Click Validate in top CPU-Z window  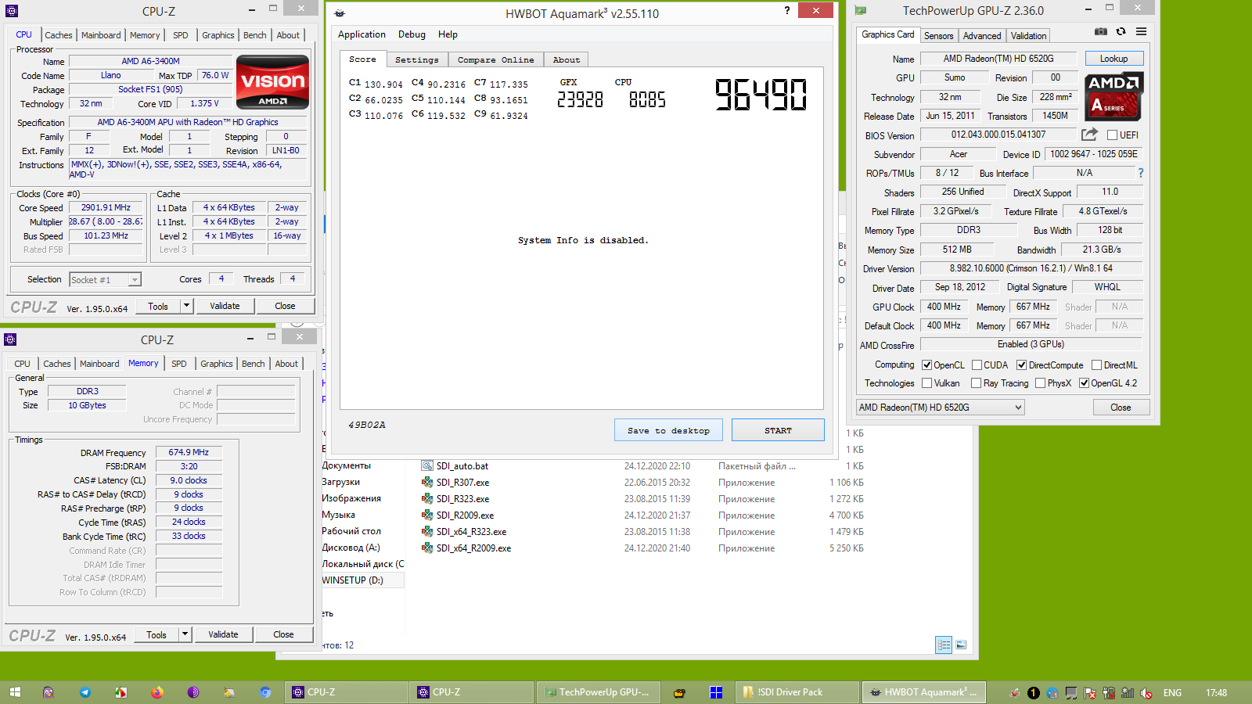225,306
